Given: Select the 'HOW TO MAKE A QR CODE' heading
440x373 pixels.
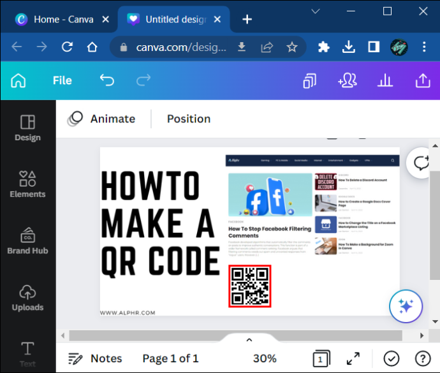Looking at the screenshot, I should (x=160, y=223).
